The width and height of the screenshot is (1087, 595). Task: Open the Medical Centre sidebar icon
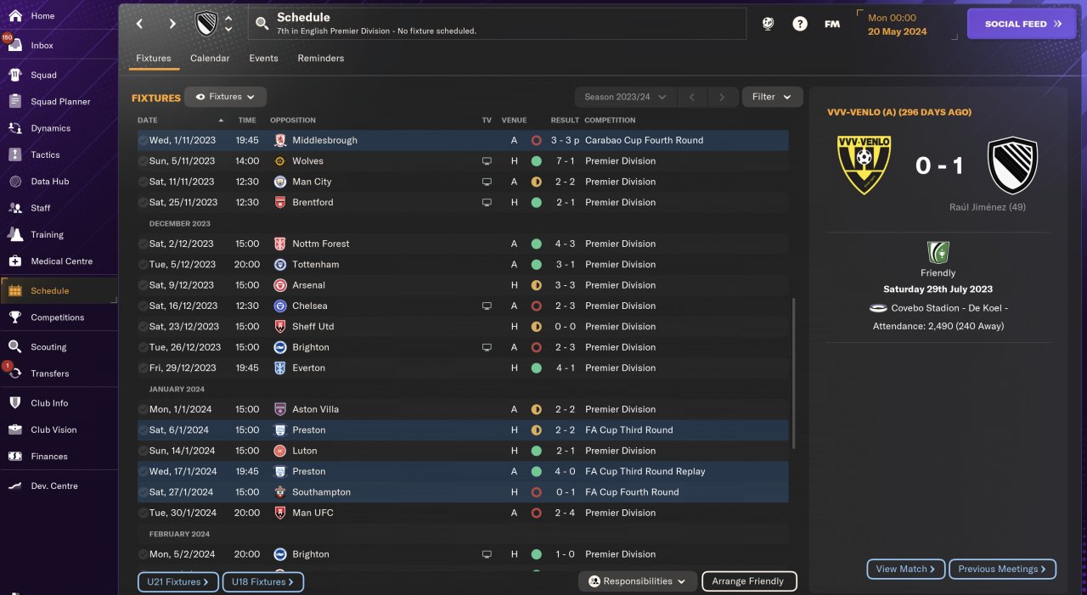pyautogui.click(x=14, y=261)
